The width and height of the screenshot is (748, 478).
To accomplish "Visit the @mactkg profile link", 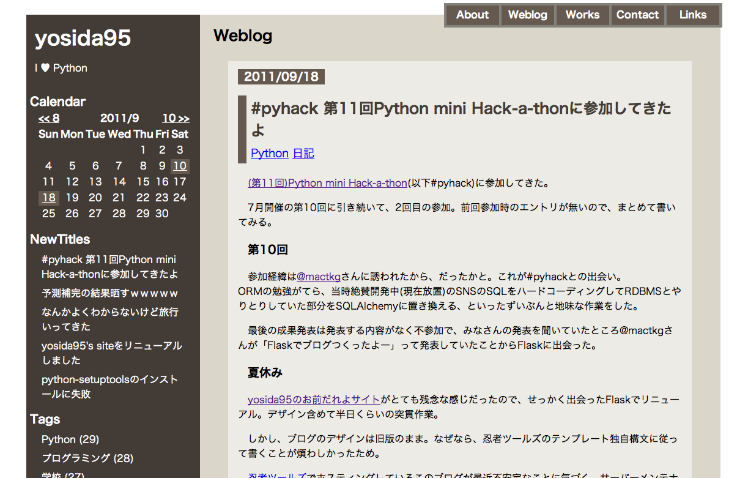I will pyautogui.click(x=319, y=277).
